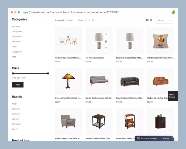Image resolution: width=186 pixels, height=149 pixels.
Task: Open the Lamp category
Action: [14, 47]
